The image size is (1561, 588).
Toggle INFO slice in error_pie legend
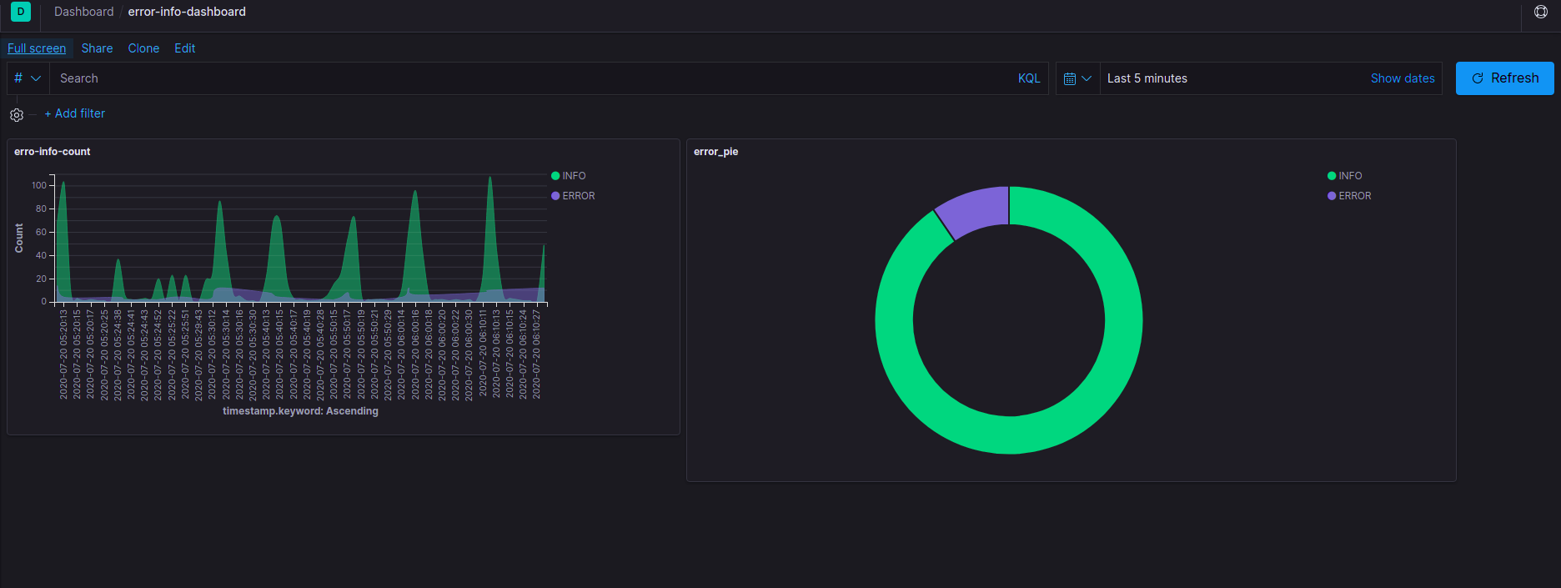[x=1350, y=176]
